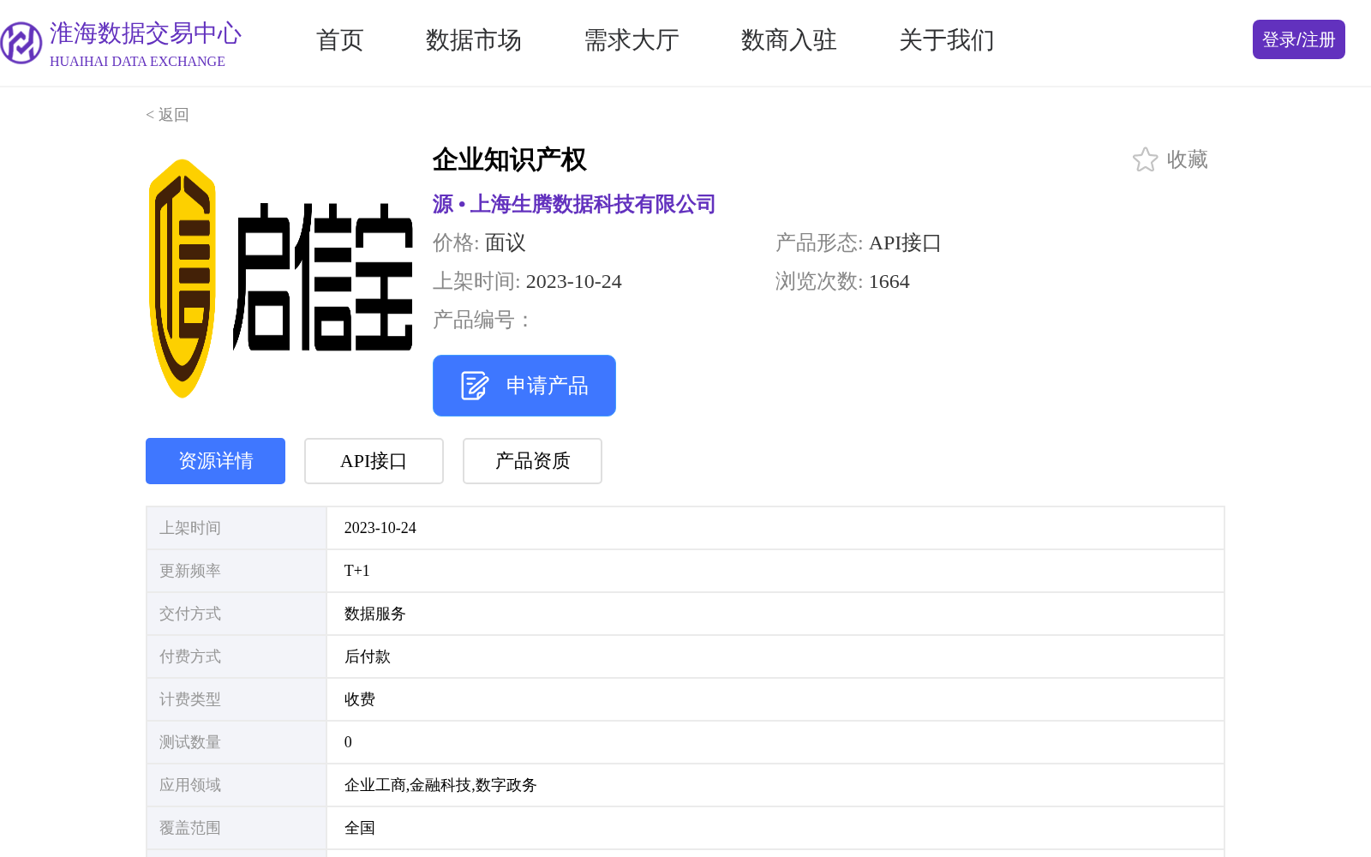Click 上架时间 table row label
Viewport: 1371px width, 857px height.
(190, 528)
